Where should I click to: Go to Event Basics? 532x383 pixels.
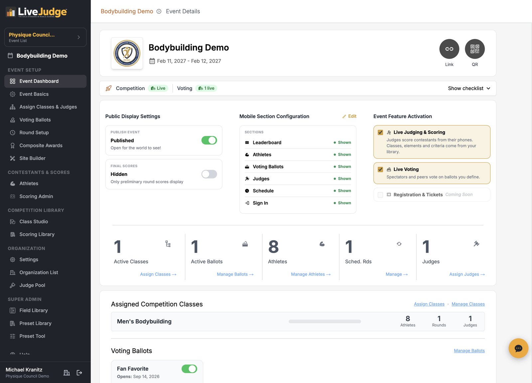45,94
